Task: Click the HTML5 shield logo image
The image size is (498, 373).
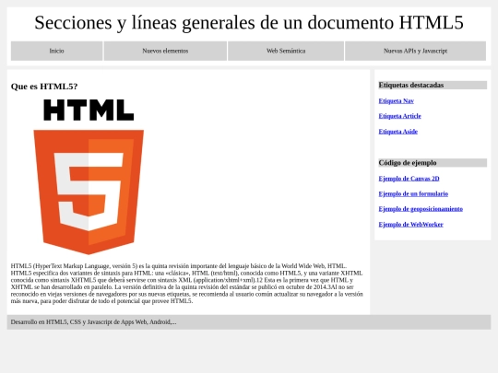Action: click(x=89, y=176)
